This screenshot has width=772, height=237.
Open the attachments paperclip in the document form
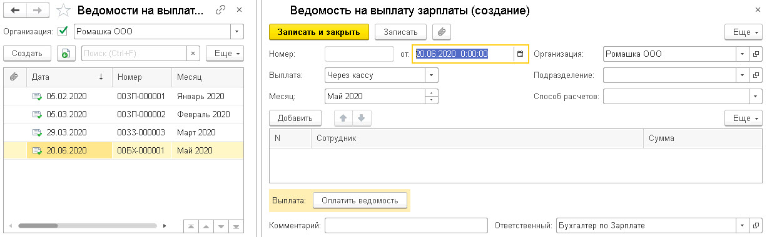(x=442, y=32)
